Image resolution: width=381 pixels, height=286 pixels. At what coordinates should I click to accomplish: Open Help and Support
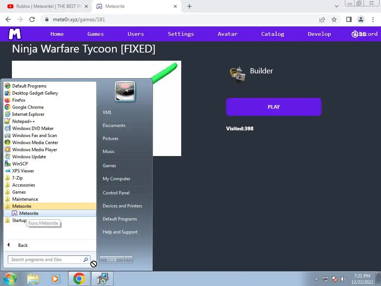click(x=120, y=232)
